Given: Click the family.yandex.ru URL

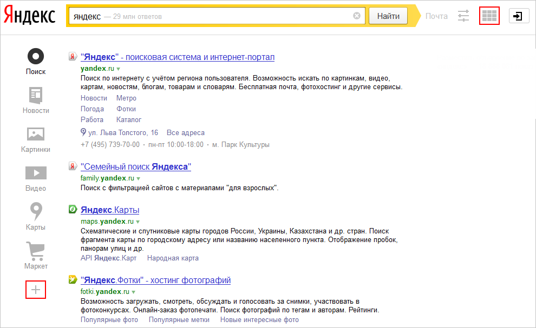Looking at the screenshot, I should [x=107, y=178].
